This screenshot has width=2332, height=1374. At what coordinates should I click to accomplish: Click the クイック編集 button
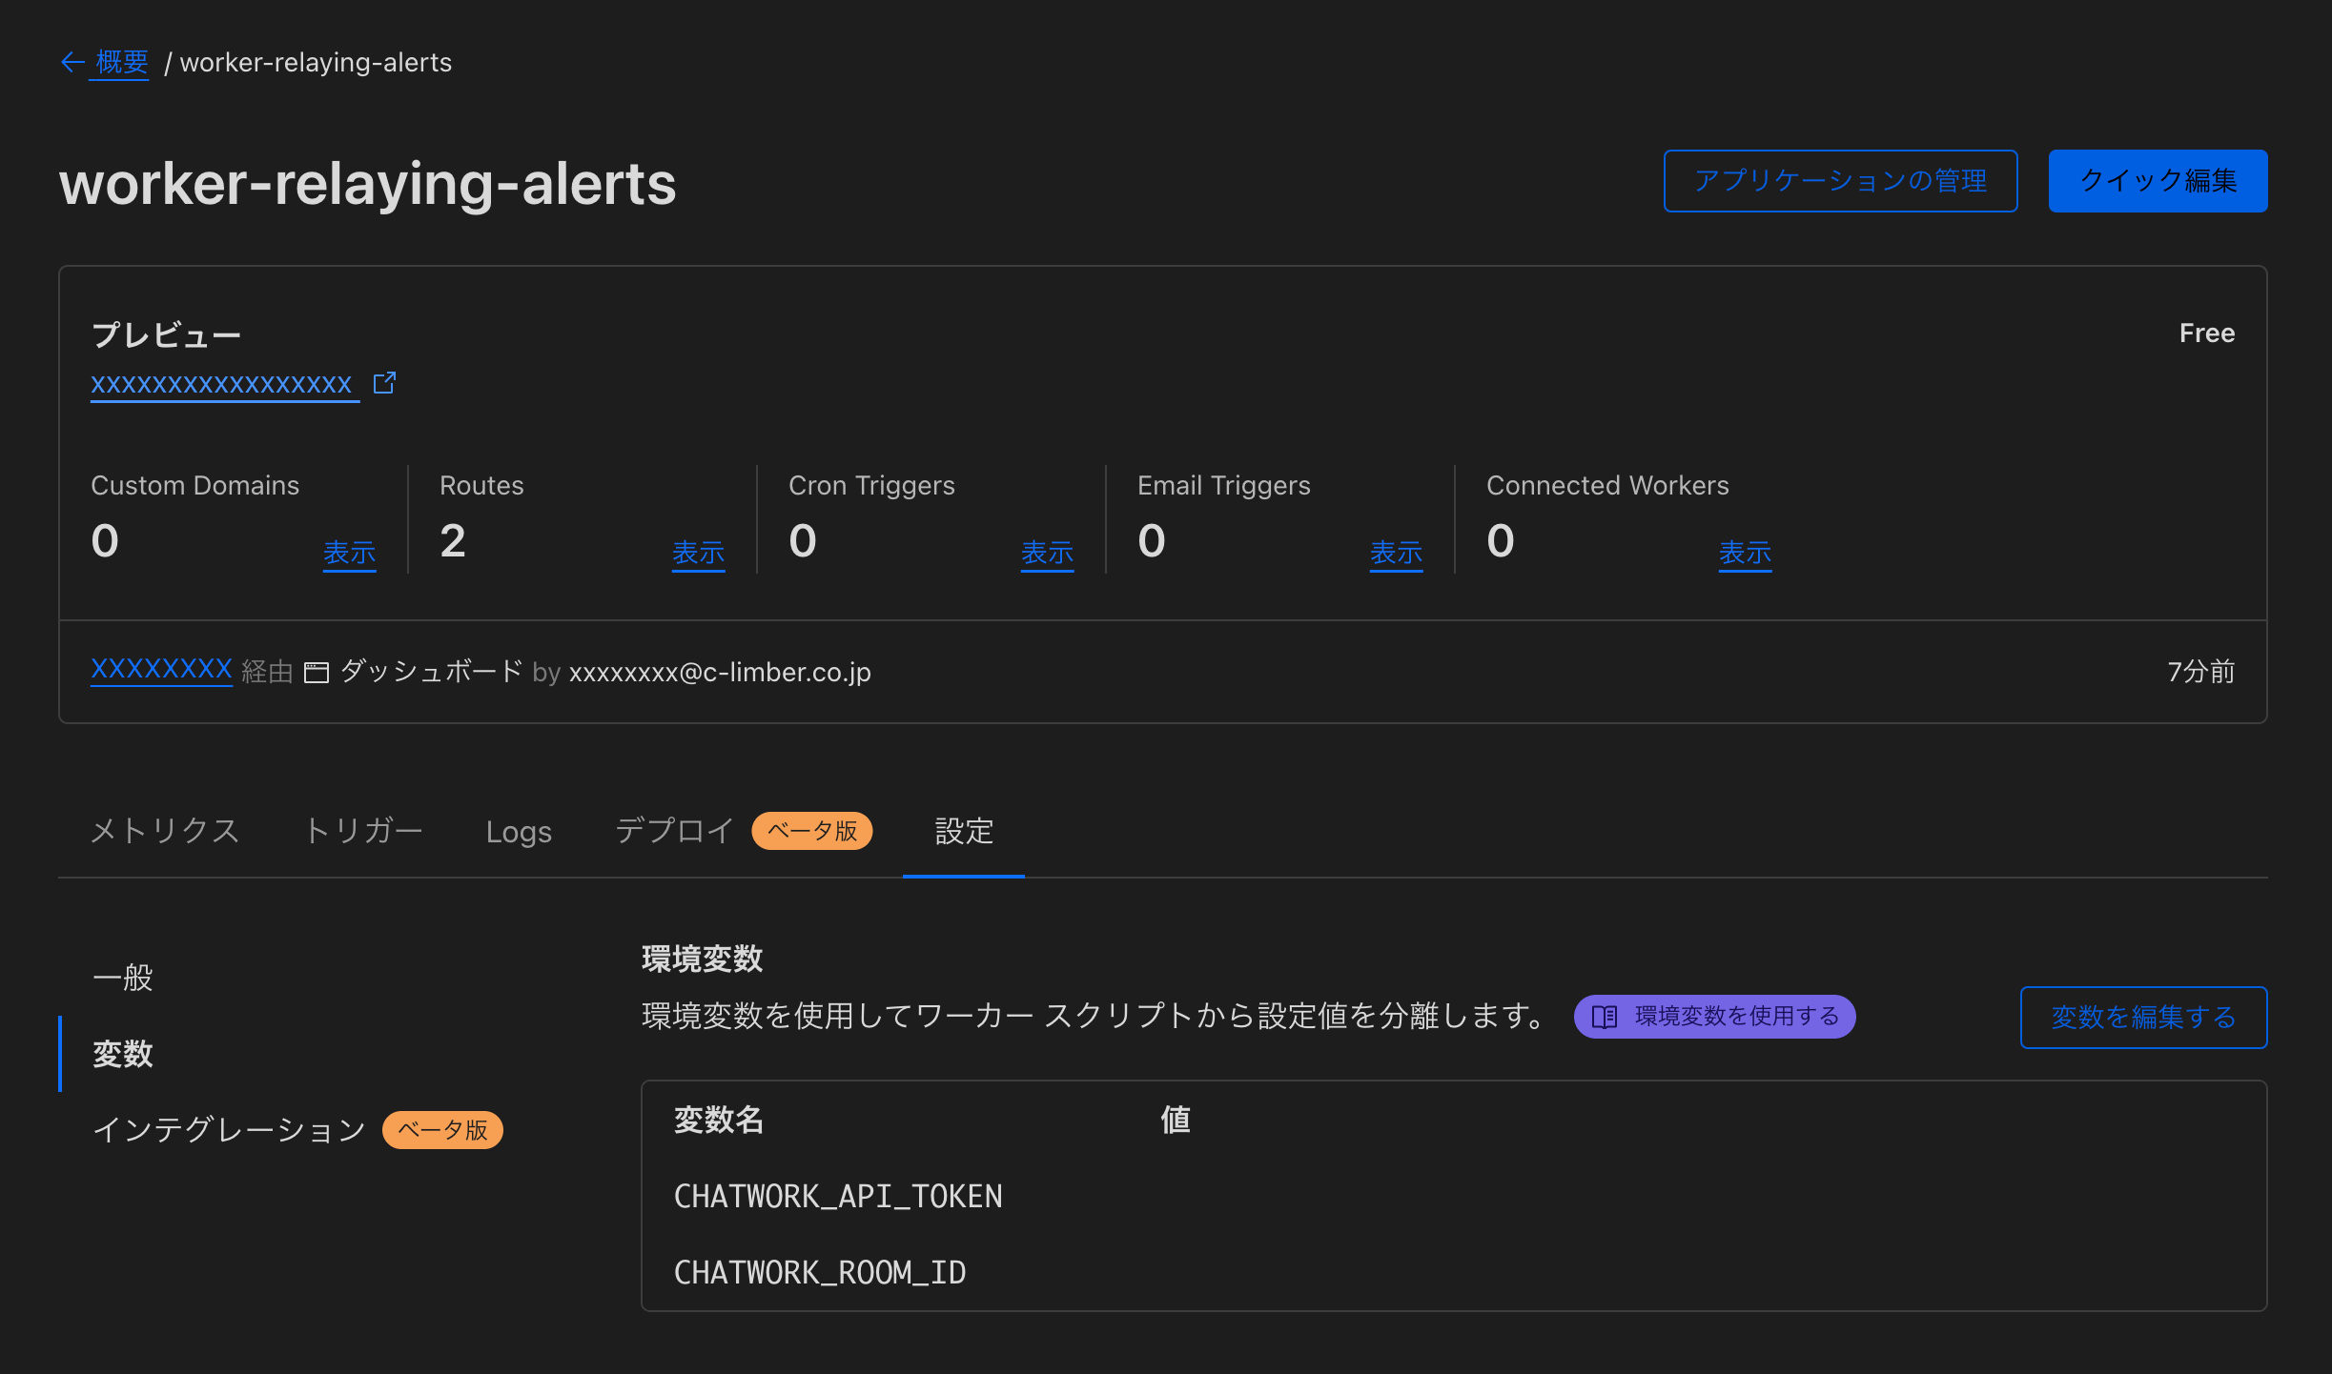point(2158,180)
